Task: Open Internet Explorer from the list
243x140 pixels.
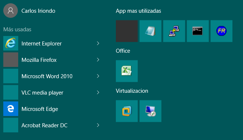Action: (52, 43)
